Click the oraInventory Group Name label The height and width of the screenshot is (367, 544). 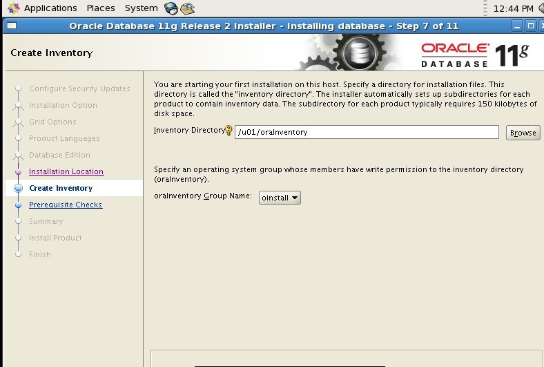pos(203,196)
